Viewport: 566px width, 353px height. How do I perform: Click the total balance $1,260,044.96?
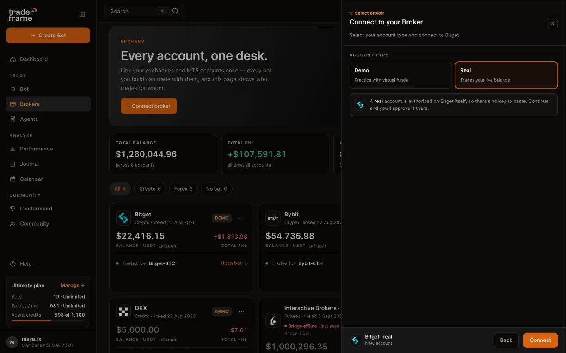[146, 154]
